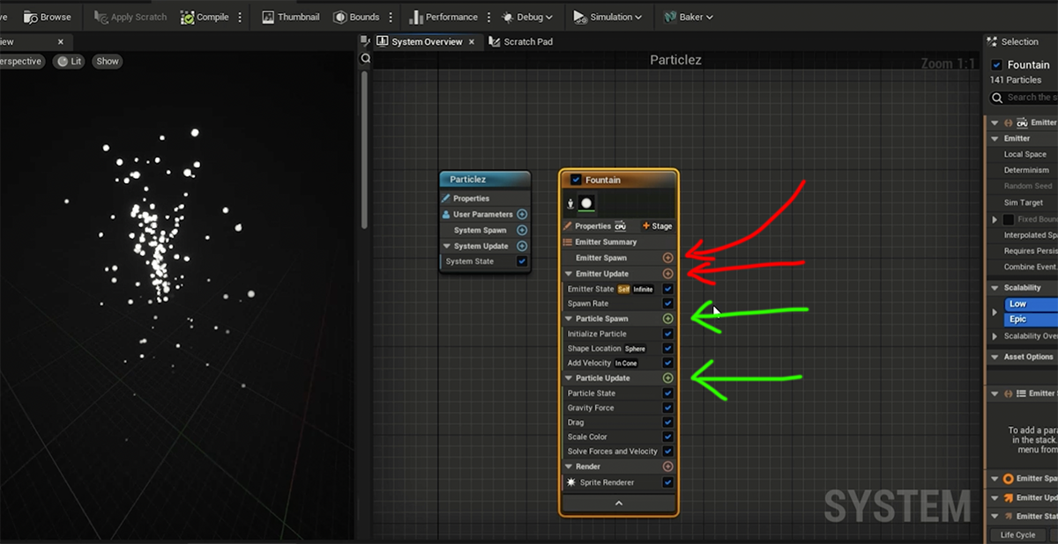Select the Sprite Renderer star icon
The image size is (1058, 544).
click(570, 482)
